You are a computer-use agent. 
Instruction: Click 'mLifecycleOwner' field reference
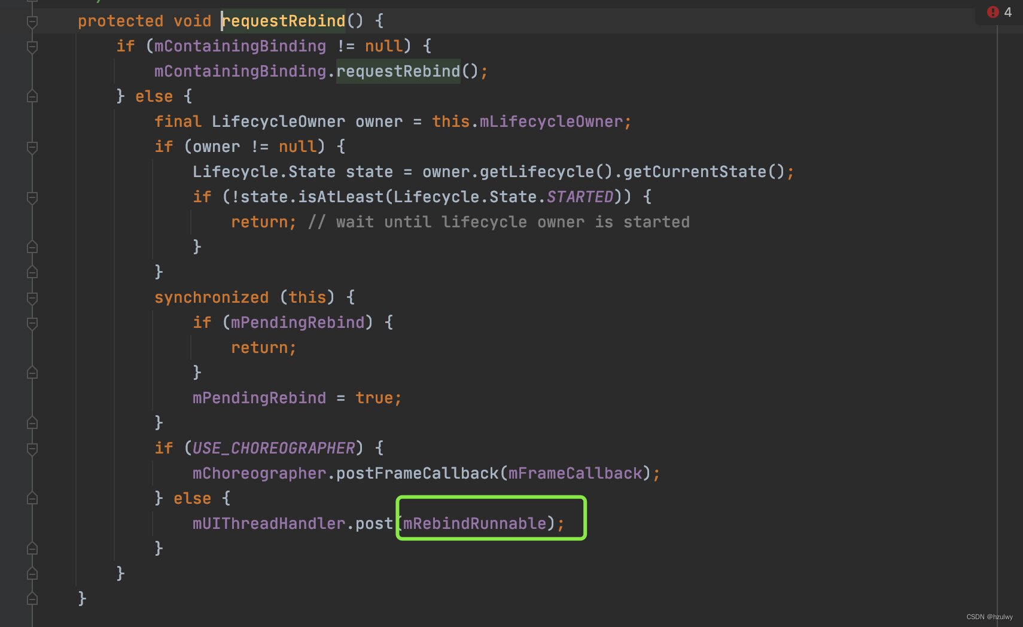pyautogui.click(x=551, y=121)
